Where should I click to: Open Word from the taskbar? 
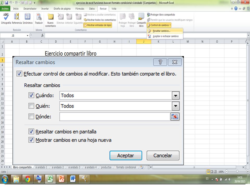pyautogui.click(x=73, y=179)
